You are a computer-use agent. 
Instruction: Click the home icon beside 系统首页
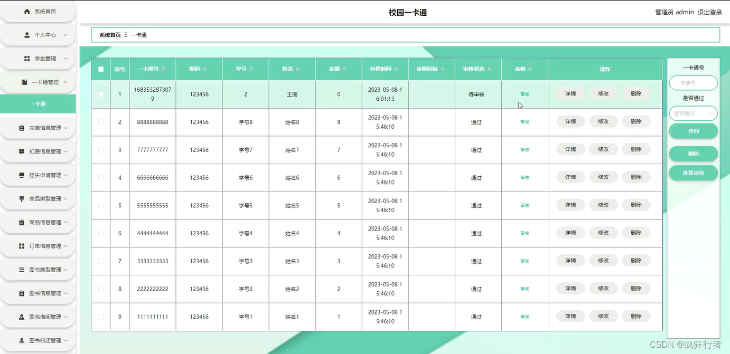[27, 11]
